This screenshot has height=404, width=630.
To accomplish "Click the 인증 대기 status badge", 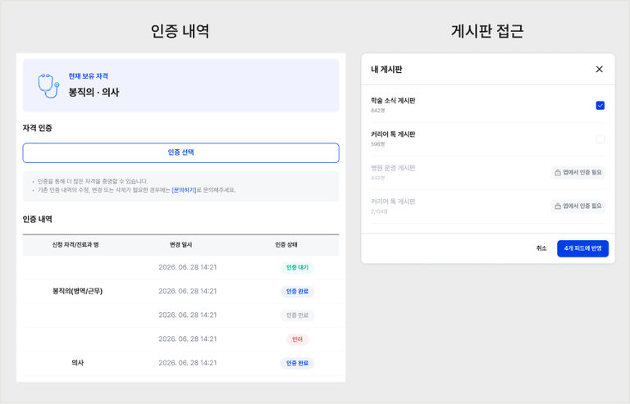I will pos(297,268).
